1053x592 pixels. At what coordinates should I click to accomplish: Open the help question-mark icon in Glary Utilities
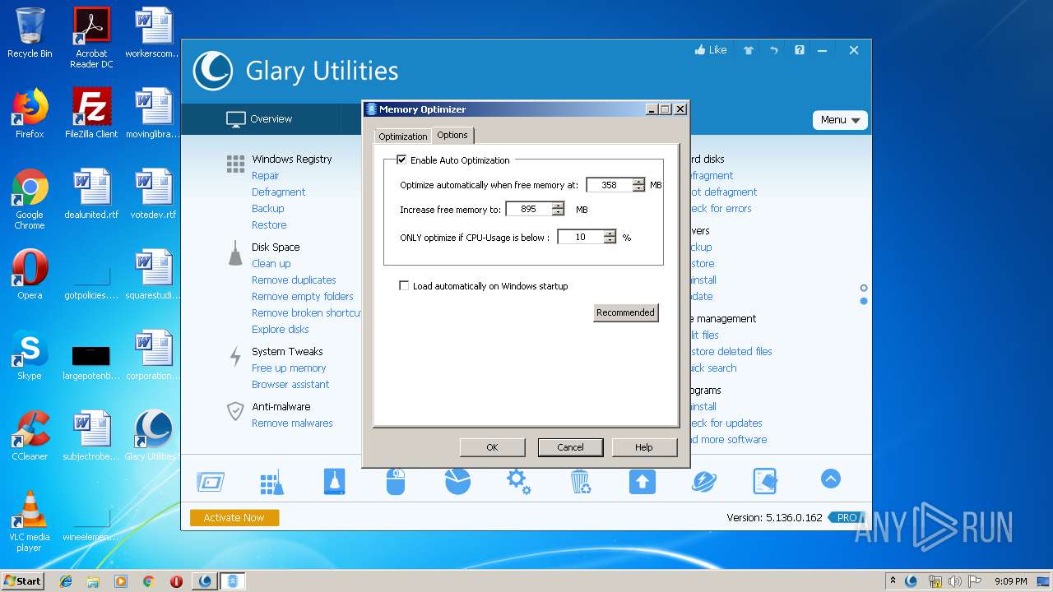click(x=800, y=50)
